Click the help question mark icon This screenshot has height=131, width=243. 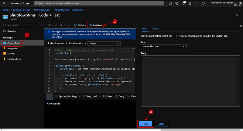tap(197, 3)
